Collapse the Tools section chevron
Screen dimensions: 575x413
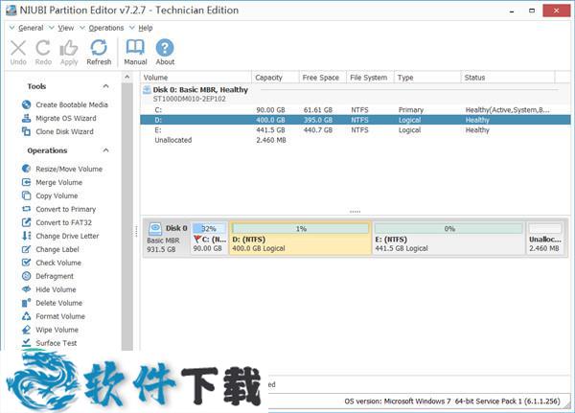tap(105, 86)
